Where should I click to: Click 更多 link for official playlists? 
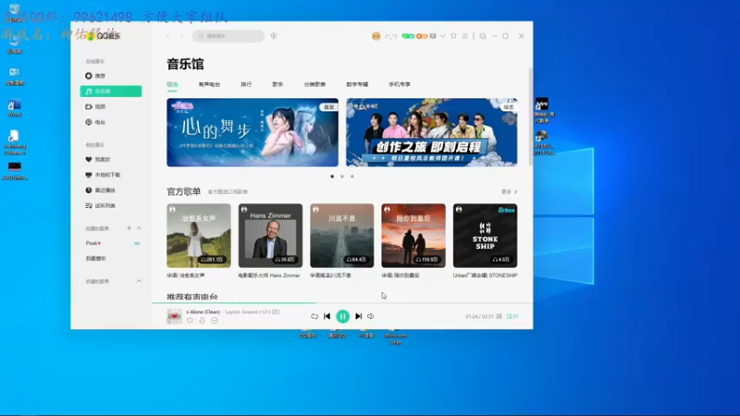pyautogui.click(x=510, y=192)
